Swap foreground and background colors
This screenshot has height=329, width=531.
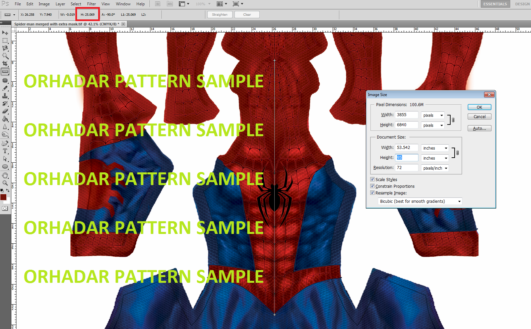pyautogui.click(x=8, y=190)
